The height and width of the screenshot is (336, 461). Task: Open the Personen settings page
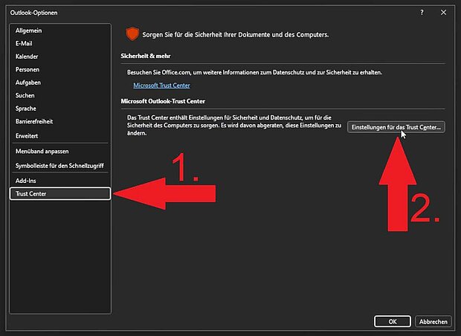pos(60,69)
